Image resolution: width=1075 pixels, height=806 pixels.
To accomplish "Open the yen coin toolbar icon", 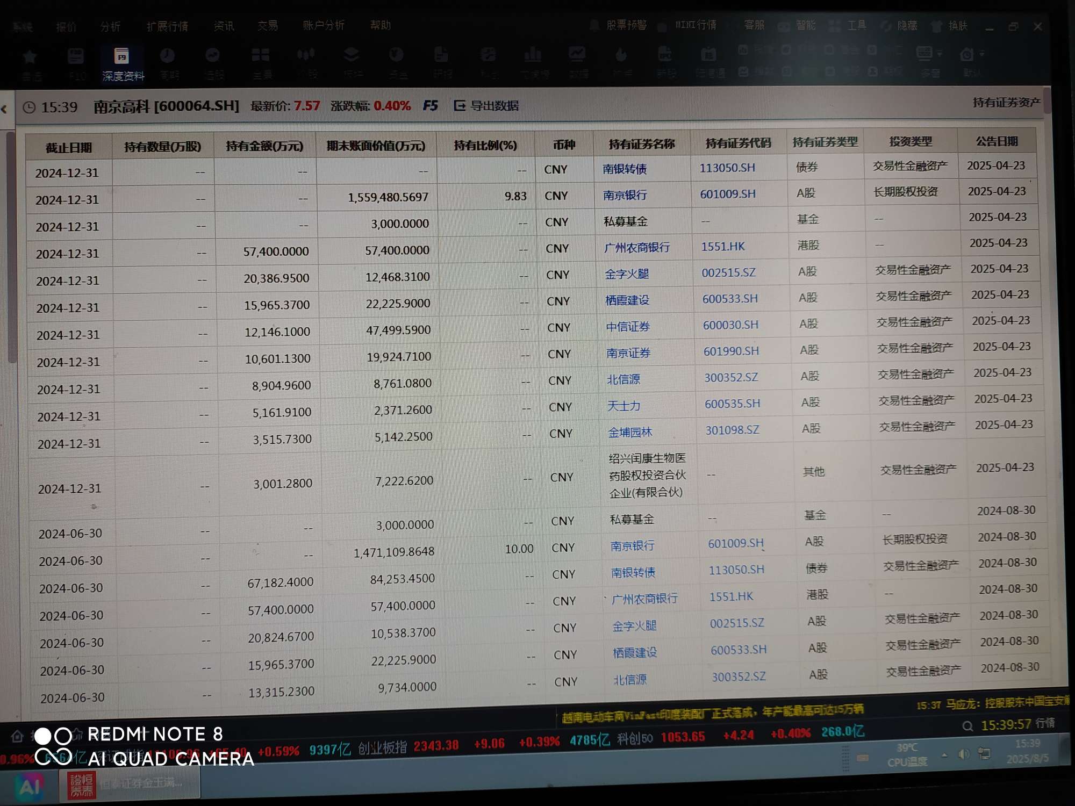I will click(x=396, y=54).
